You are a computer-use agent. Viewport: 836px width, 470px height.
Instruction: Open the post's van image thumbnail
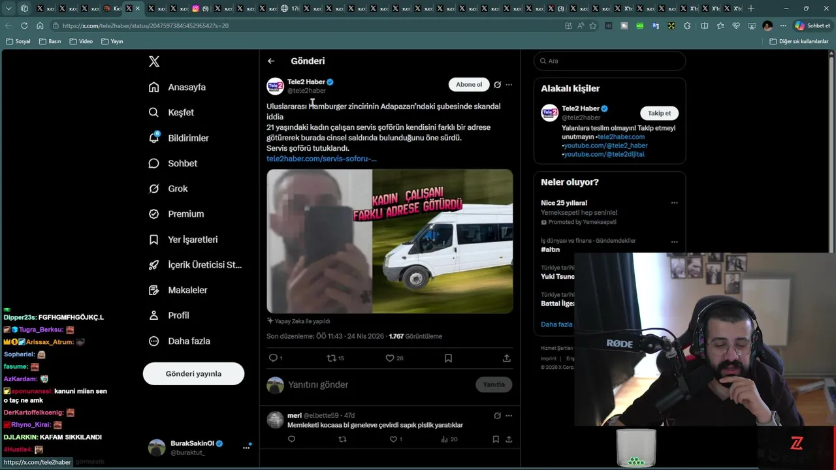coord(443,242)
